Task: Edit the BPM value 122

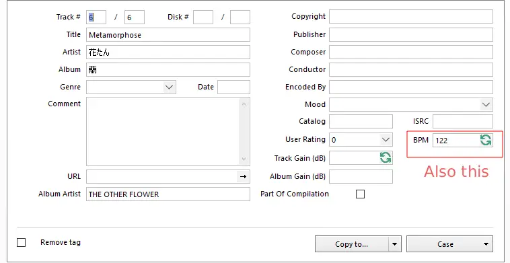Action: tap(456, 141)
